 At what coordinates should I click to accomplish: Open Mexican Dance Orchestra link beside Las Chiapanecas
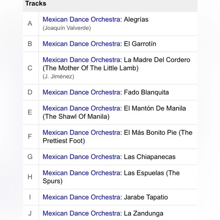tap(81, 157)
